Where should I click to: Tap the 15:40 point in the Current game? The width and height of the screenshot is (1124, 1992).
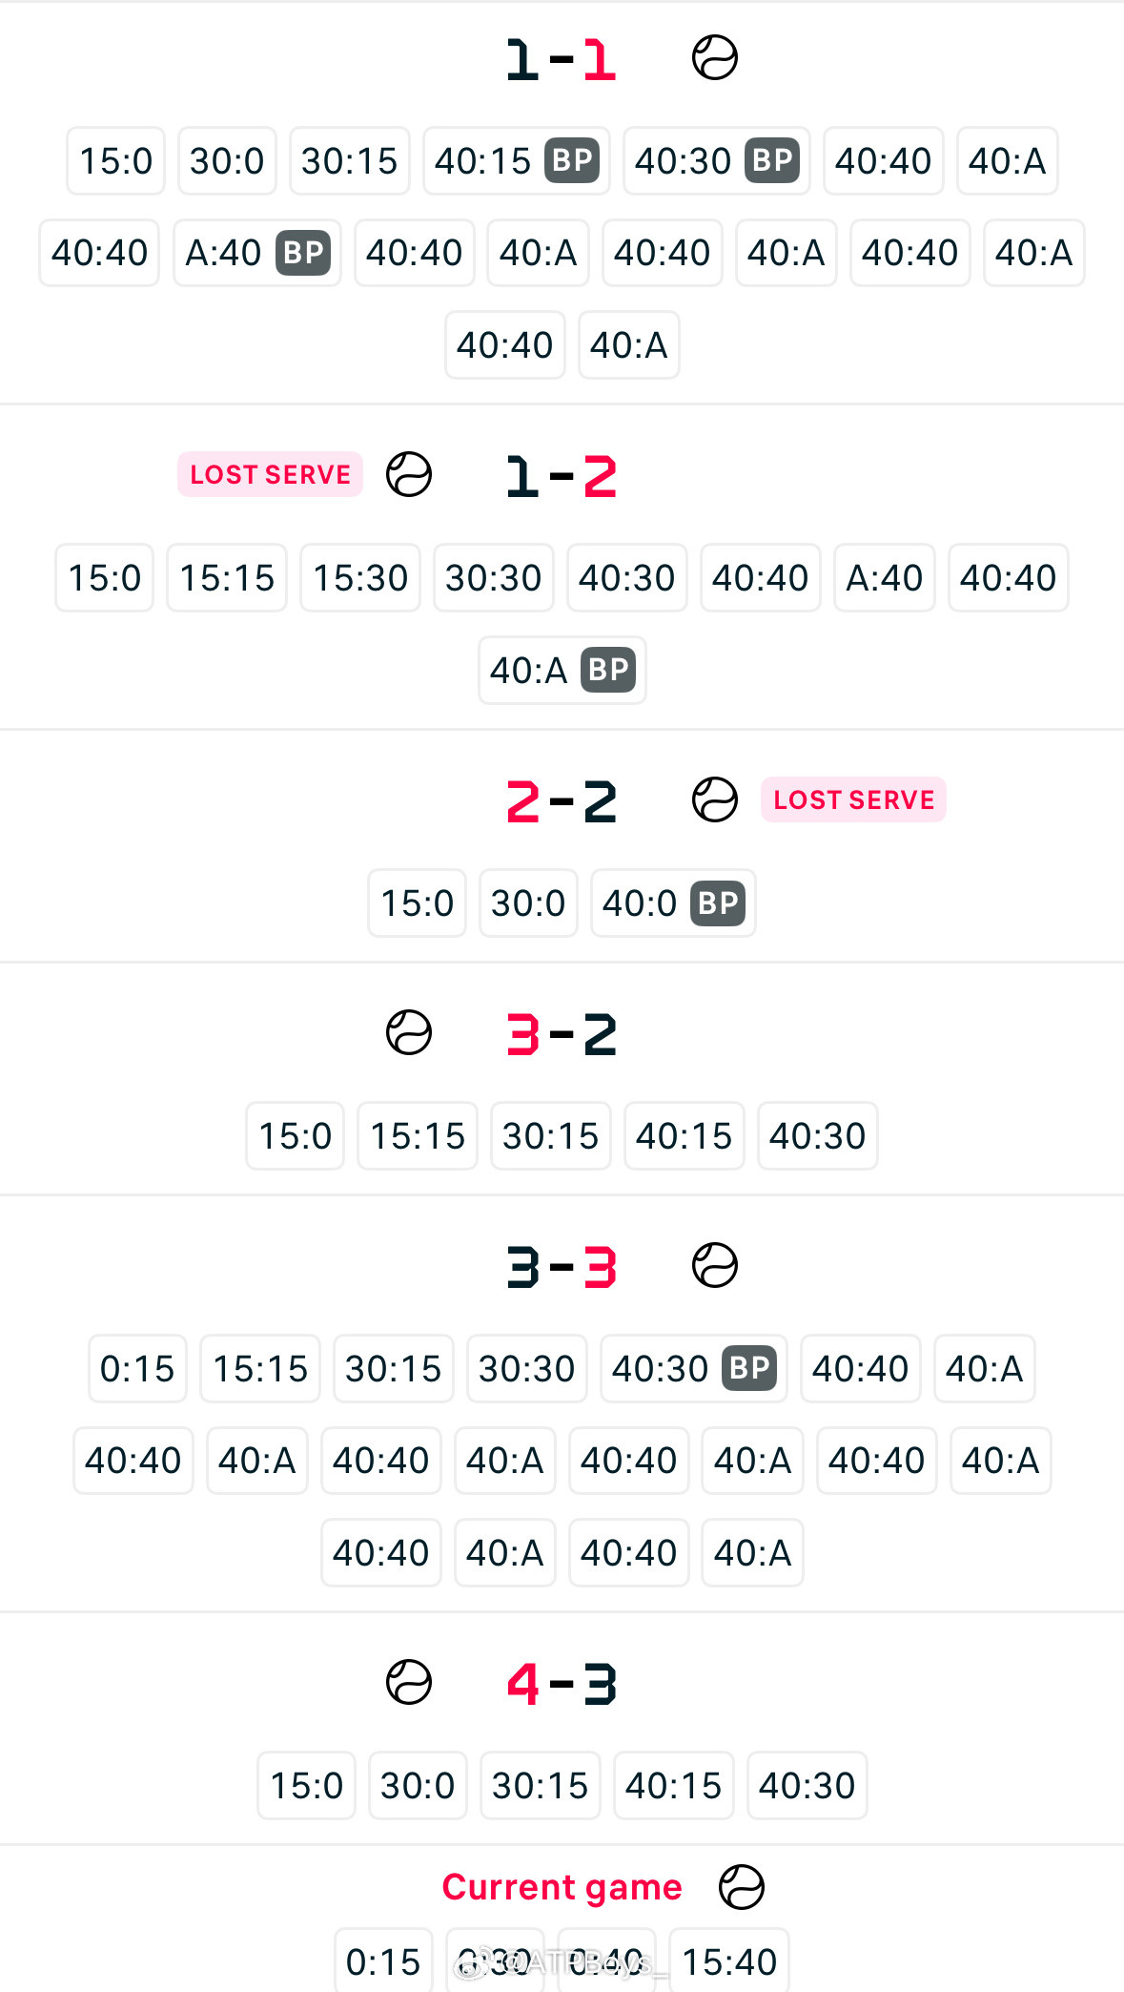(729, 1961)
